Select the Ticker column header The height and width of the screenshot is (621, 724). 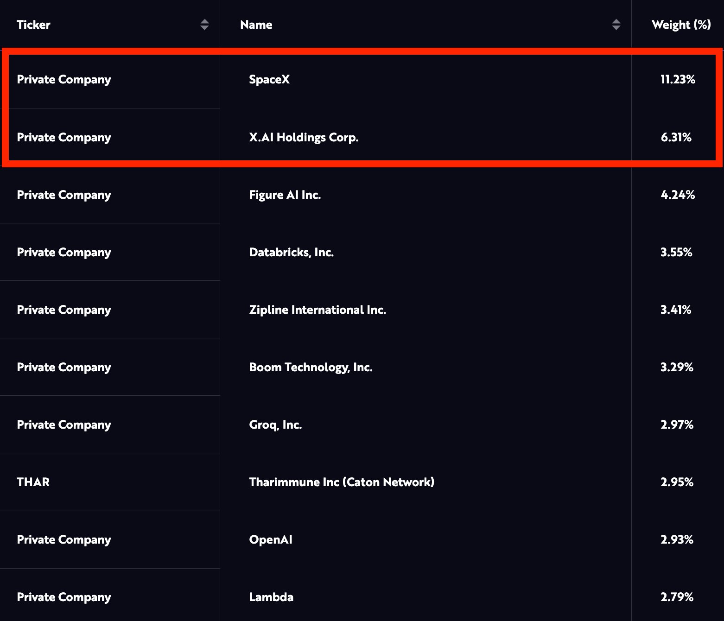click(x=33, y=25)
